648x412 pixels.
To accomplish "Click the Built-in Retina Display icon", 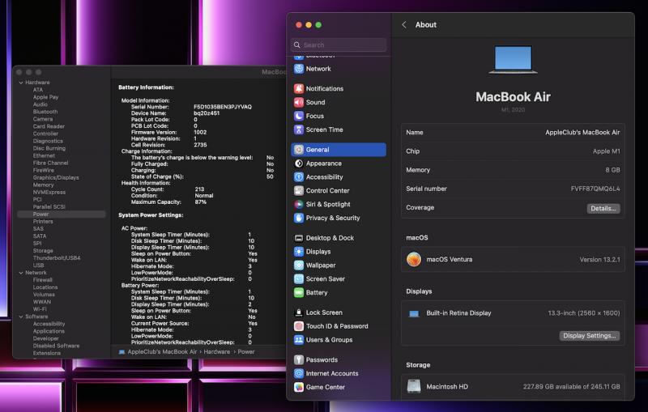I will (x=414, y=314).
